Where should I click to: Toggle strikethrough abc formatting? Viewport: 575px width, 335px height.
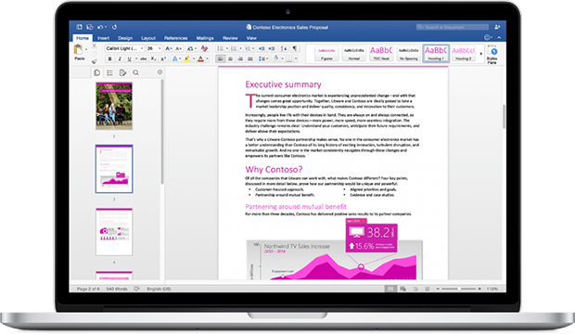pos(144,58)
